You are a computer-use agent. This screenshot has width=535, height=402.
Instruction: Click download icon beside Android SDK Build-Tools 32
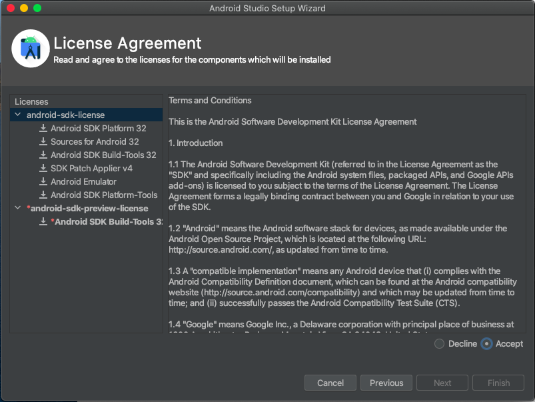click(43, 155)
